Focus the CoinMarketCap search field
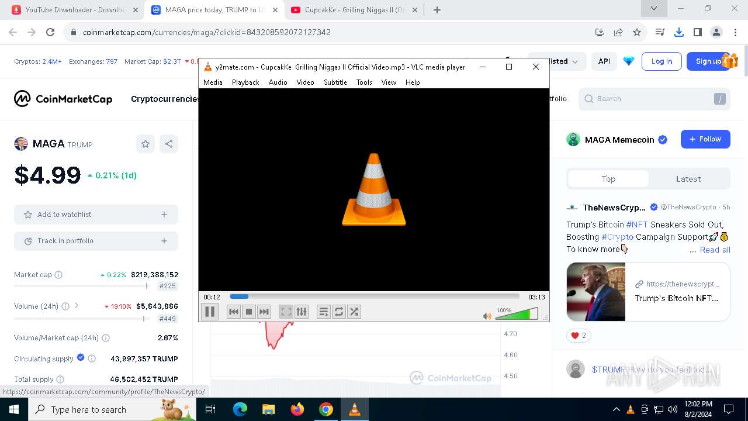Screen dimensions: 748x421 pos(654,99)
